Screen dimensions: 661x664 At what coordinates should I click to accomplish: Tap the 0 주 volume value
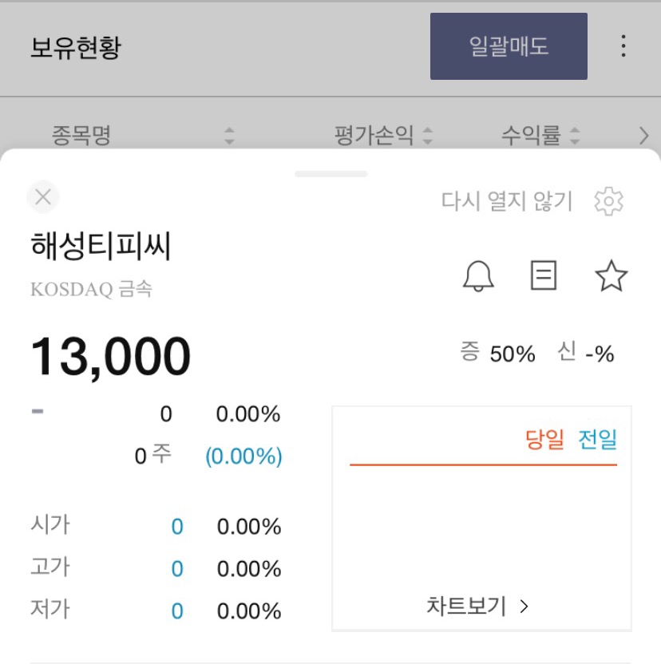pyautogui.click(x=153, y=456)
